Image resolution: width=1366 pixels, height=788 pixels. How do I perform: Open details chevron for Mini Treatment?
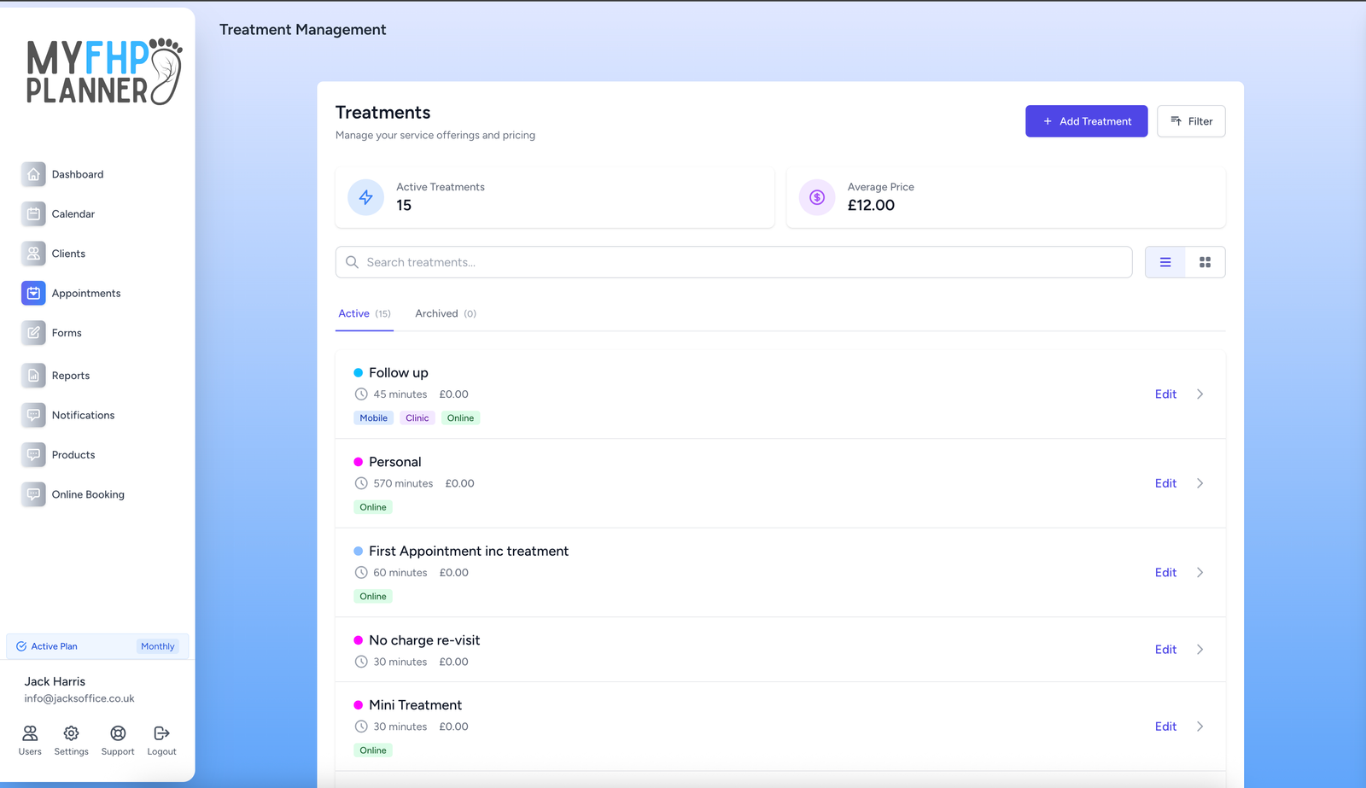coord(1200,726)
